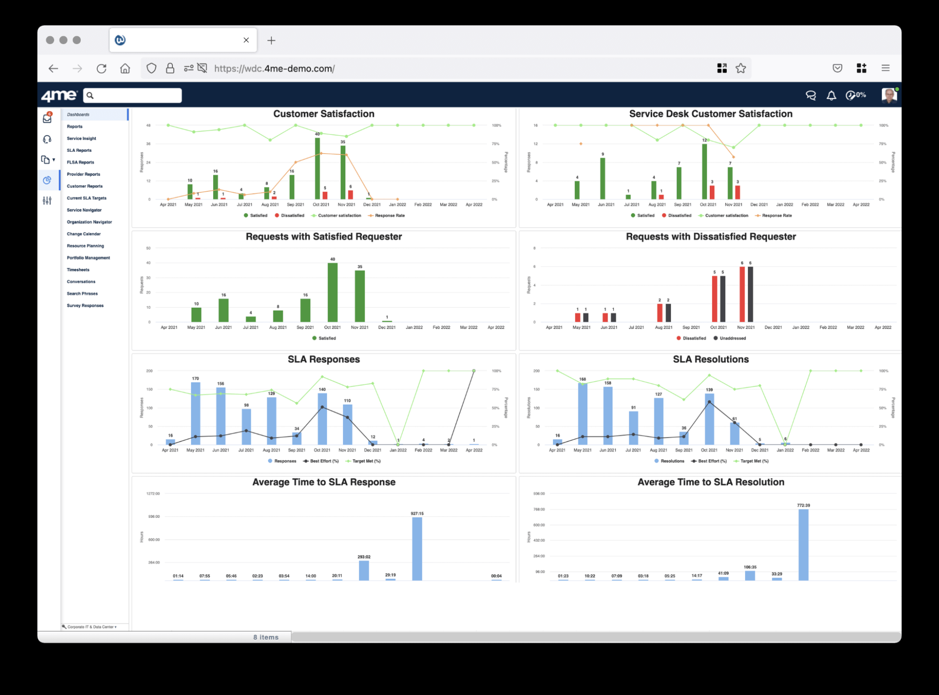Click the camera blocked icon in address bar
939x695 pixels.
click(202, 69)
